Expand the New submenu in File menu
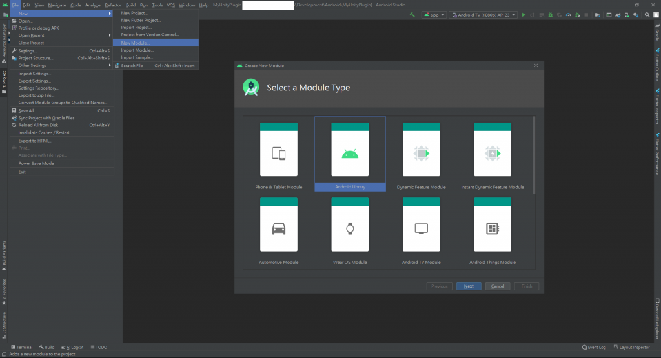661x358 pixels. (62, 14)
